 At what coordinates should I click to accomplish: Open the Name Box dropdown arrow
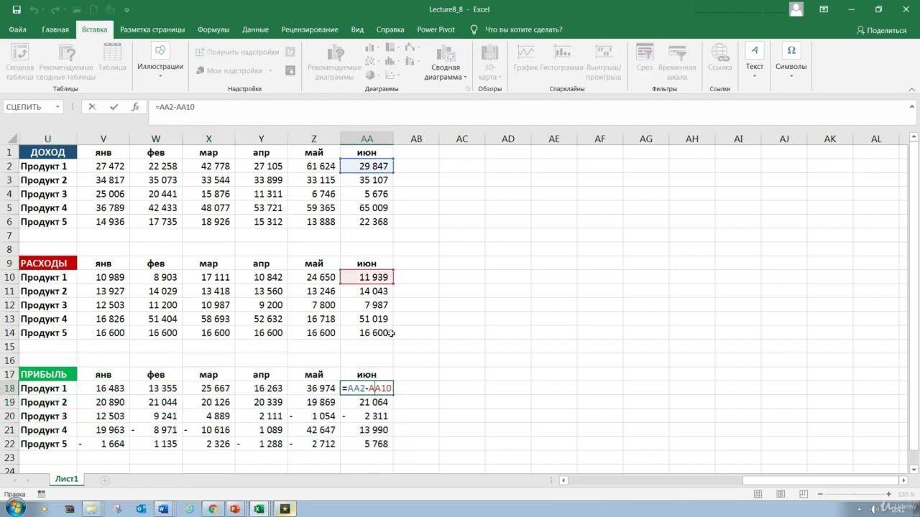point(57,107)
